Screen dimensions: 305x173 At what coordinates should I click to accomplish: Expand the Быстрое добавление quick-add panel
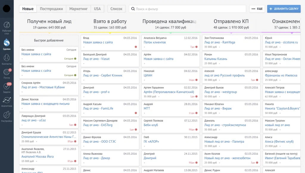[49, 40]
